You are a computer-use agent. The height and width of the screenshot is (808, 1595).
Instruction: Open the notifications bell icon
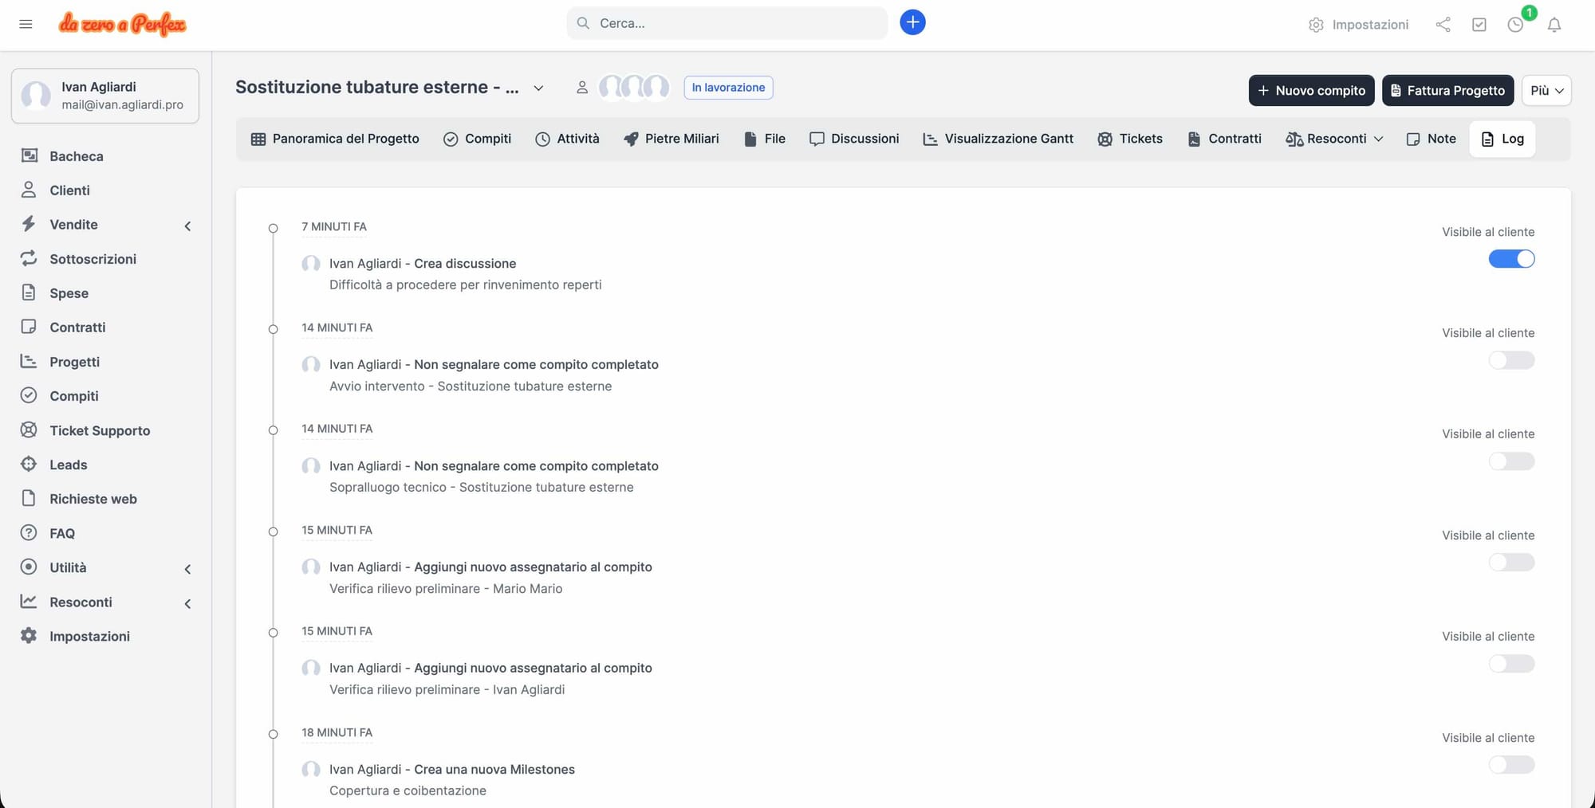click(1554, 25)
